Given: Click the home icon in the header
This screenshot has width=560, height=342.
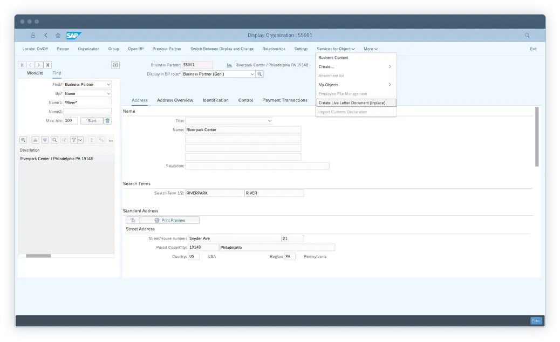Looking at the screenshot, I should tap(57, 35).
